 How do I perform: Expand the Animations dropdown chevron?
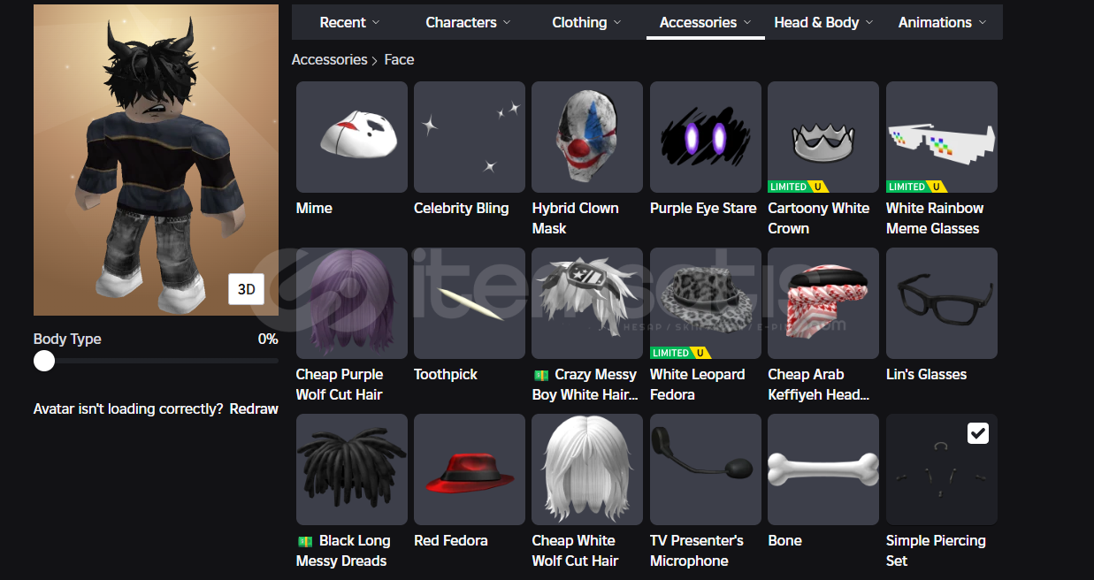(x=982, y=22)
